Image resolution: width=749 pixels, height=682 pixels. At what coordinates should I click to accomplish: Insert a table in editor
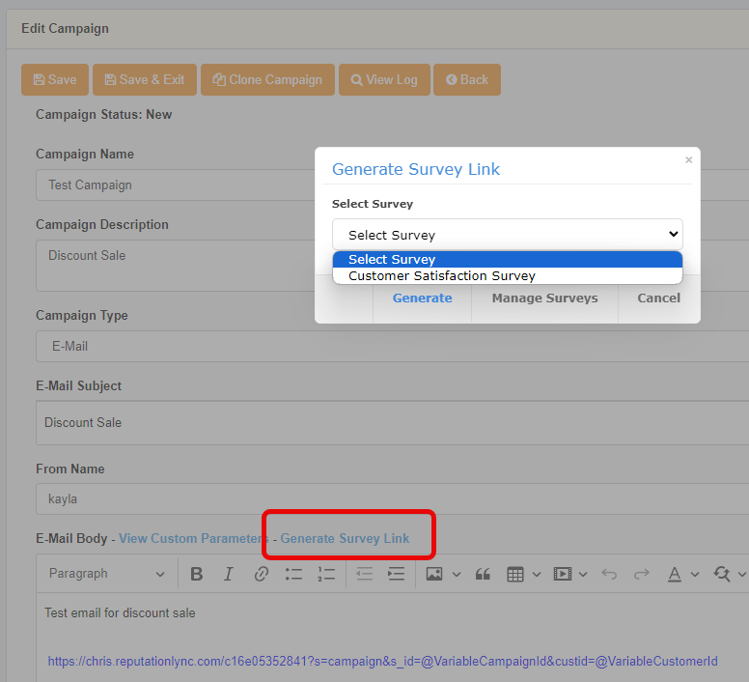pos(515,574)
